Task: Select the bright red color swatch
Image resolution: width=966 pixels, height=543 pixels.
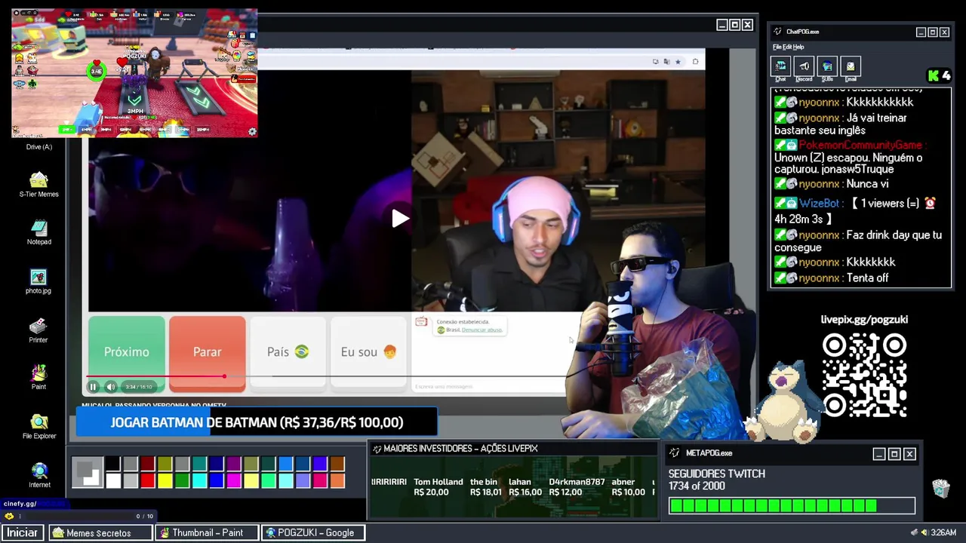Action: pos(147,480)
